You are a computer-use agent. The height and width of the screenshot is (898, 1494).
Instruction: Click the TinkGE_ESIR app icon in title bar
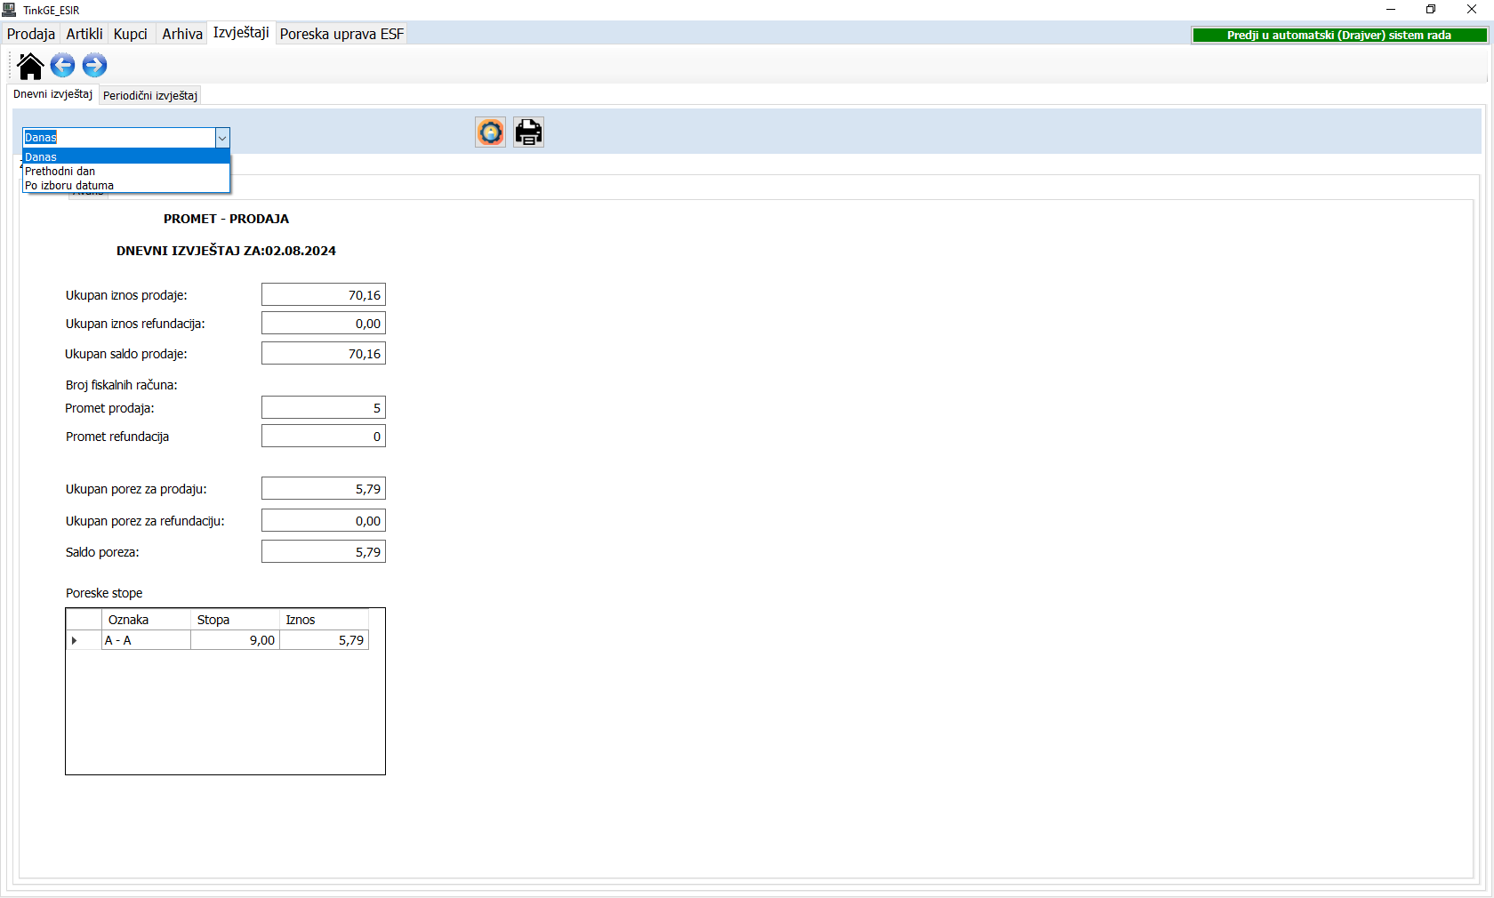tap(10, 10)
